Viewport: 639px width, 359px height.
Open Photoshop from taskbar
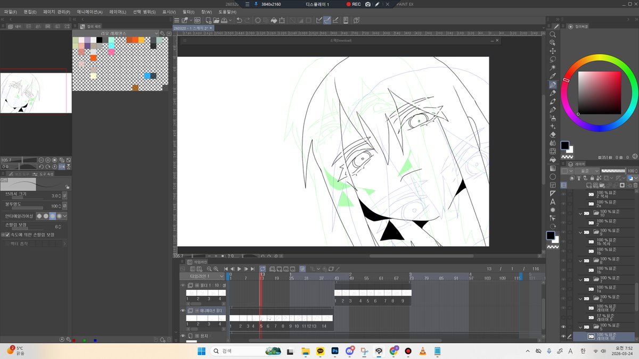click(335, 351)
